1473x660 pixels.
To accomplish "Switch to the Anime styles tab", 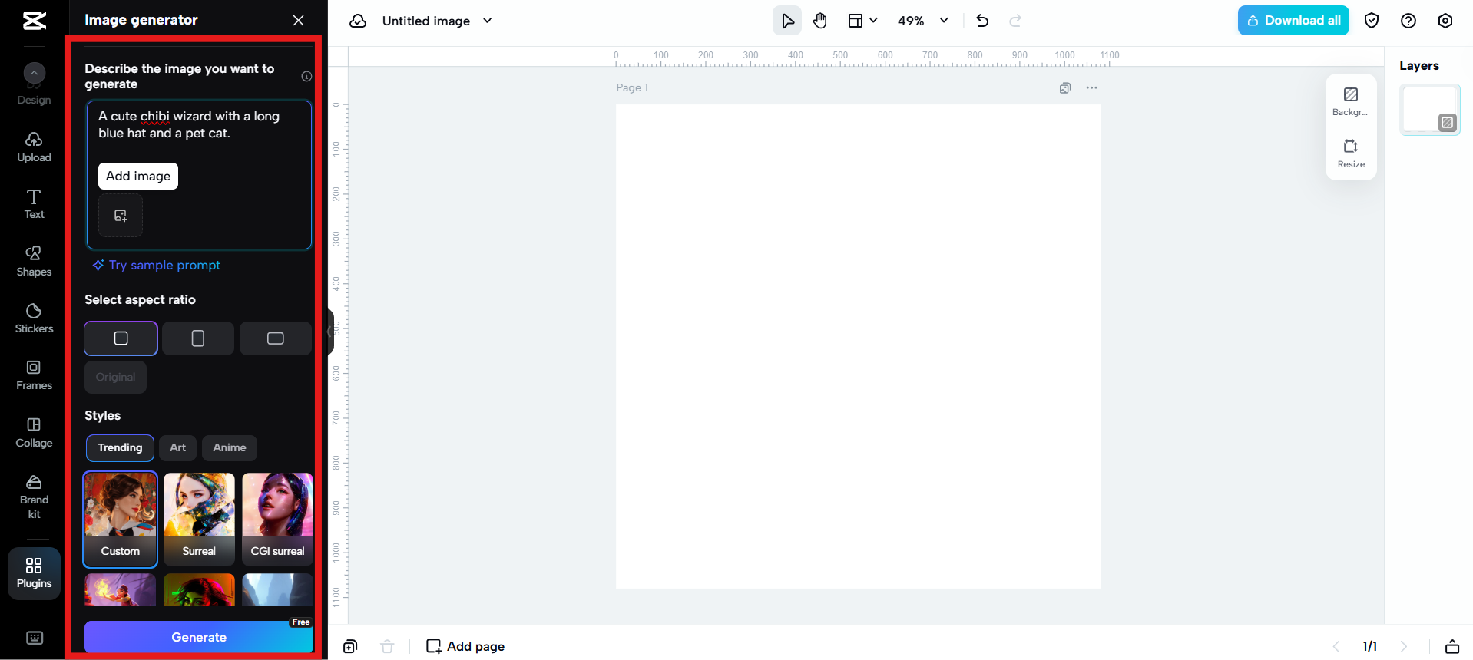I will pyautogui.click(x=230, y=447).
